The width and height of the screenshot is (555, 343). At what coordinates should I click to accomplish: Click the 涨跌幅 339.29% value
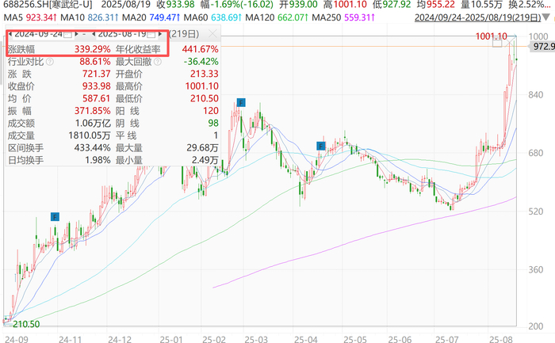pos(93,49)
